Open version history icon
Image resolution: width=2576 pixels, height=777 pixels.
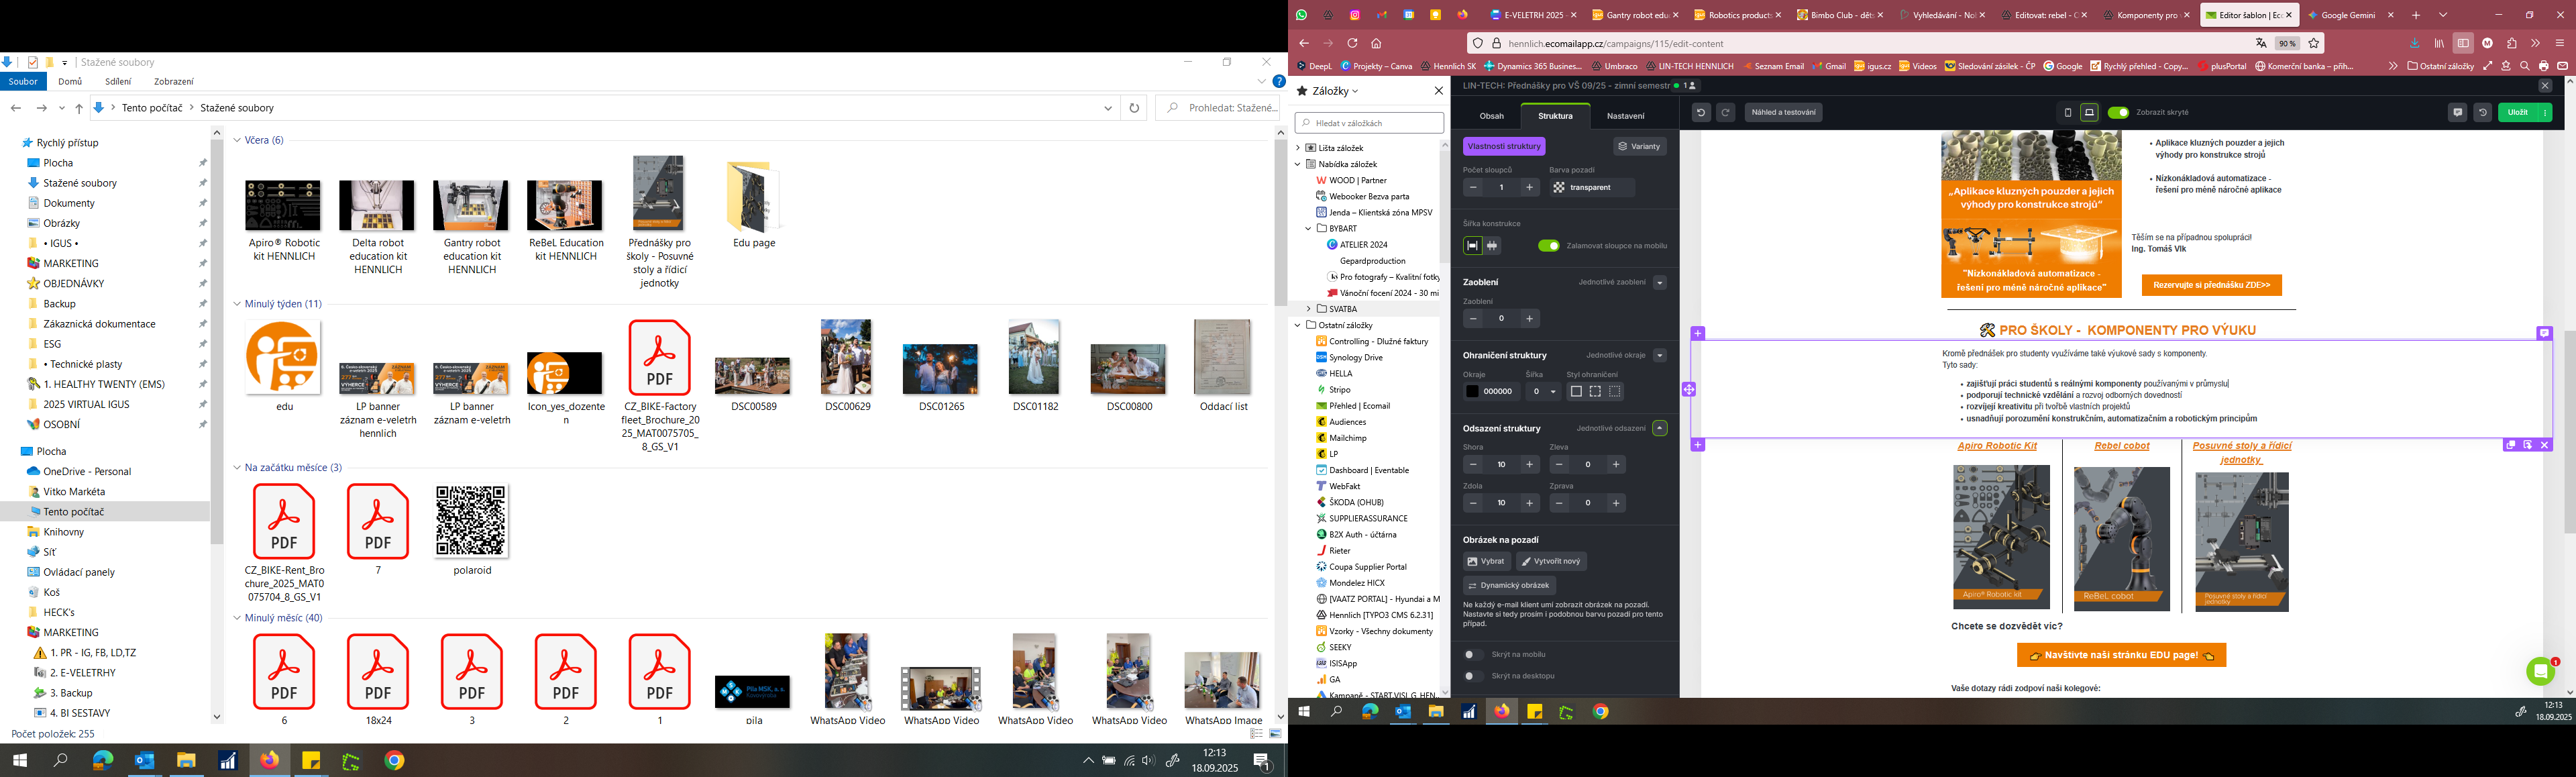point(2482,113)
